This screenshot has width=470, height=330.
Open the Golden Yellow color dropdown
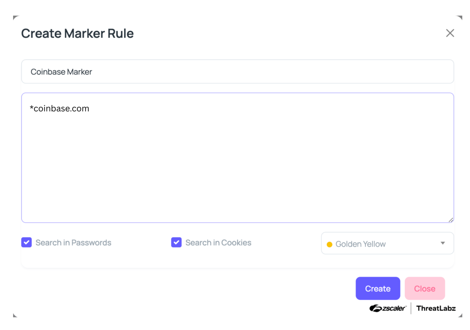click(387, 243)
